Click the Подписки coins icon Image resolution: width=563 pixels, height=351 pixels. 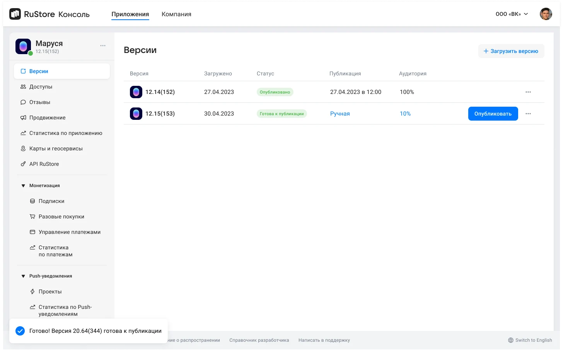tap(32, 201)
